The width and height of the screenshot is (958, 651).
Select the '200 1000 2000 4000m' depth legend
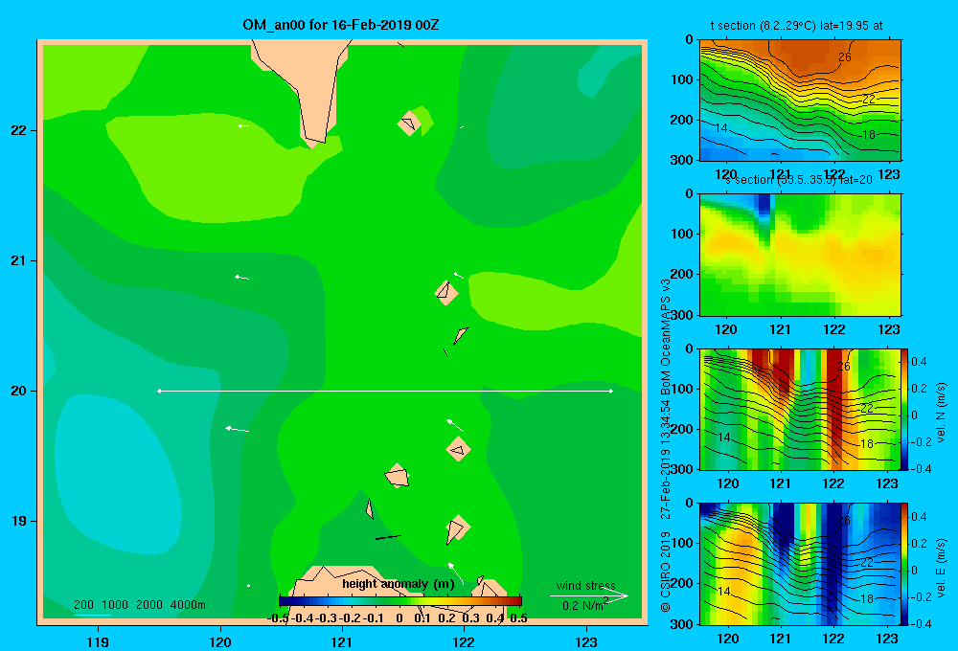click(139, 605)
